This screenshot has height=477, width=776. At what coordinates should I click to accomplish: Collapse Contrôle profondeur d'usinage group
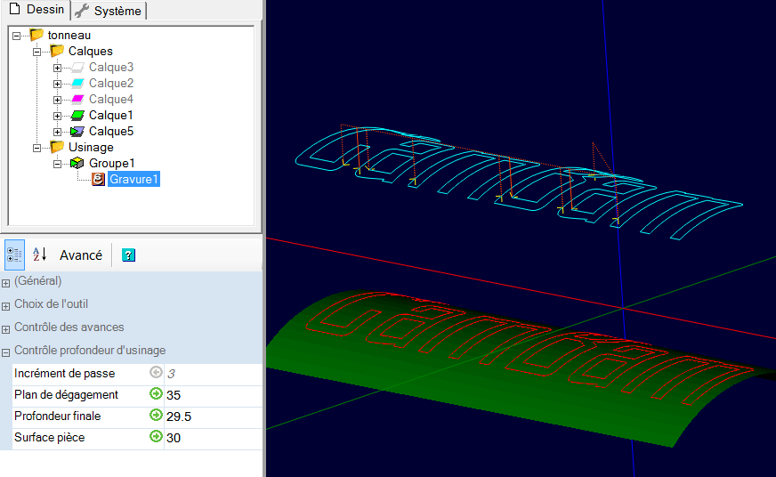[6, 352]
